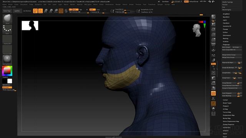Expand the Displacement Map subpalette

tap(229, 115)
